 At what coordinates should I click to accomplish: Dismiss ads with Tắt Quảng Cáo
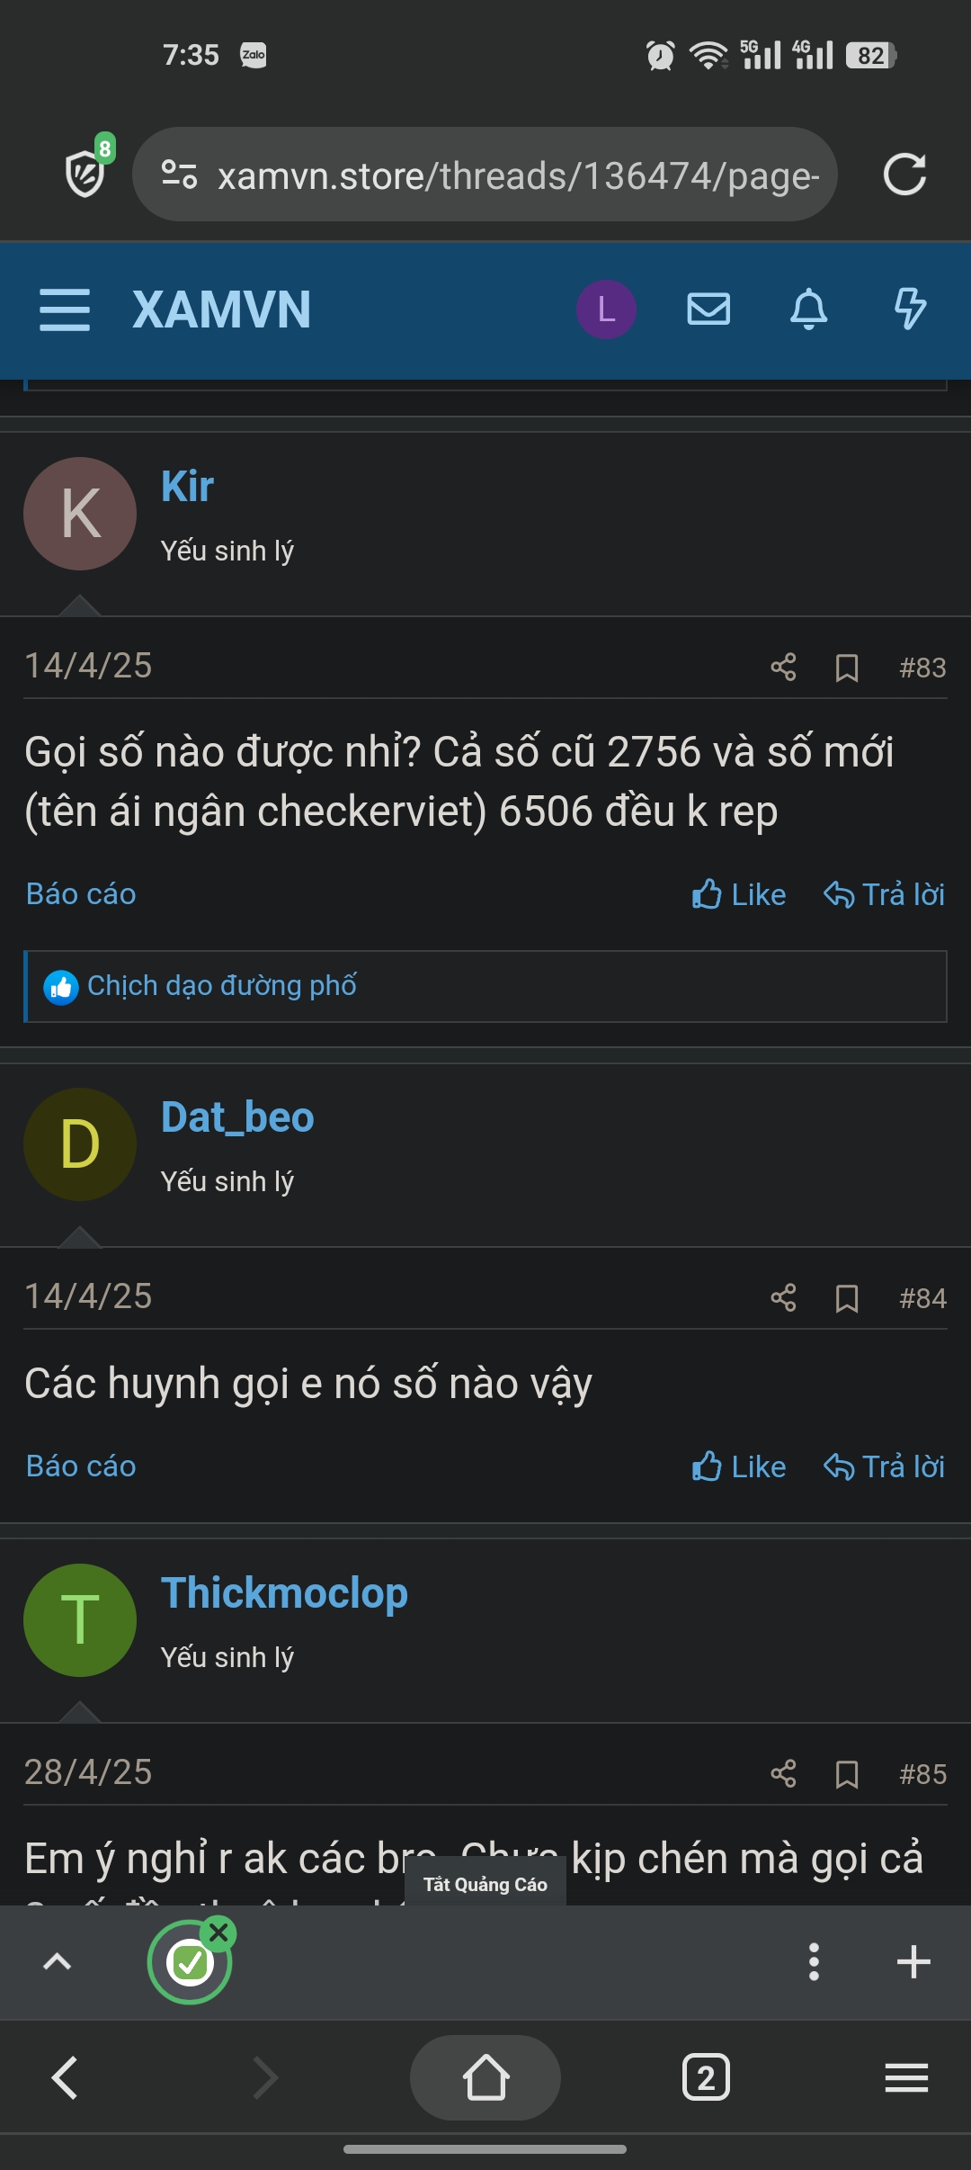tap(485, 1885)
